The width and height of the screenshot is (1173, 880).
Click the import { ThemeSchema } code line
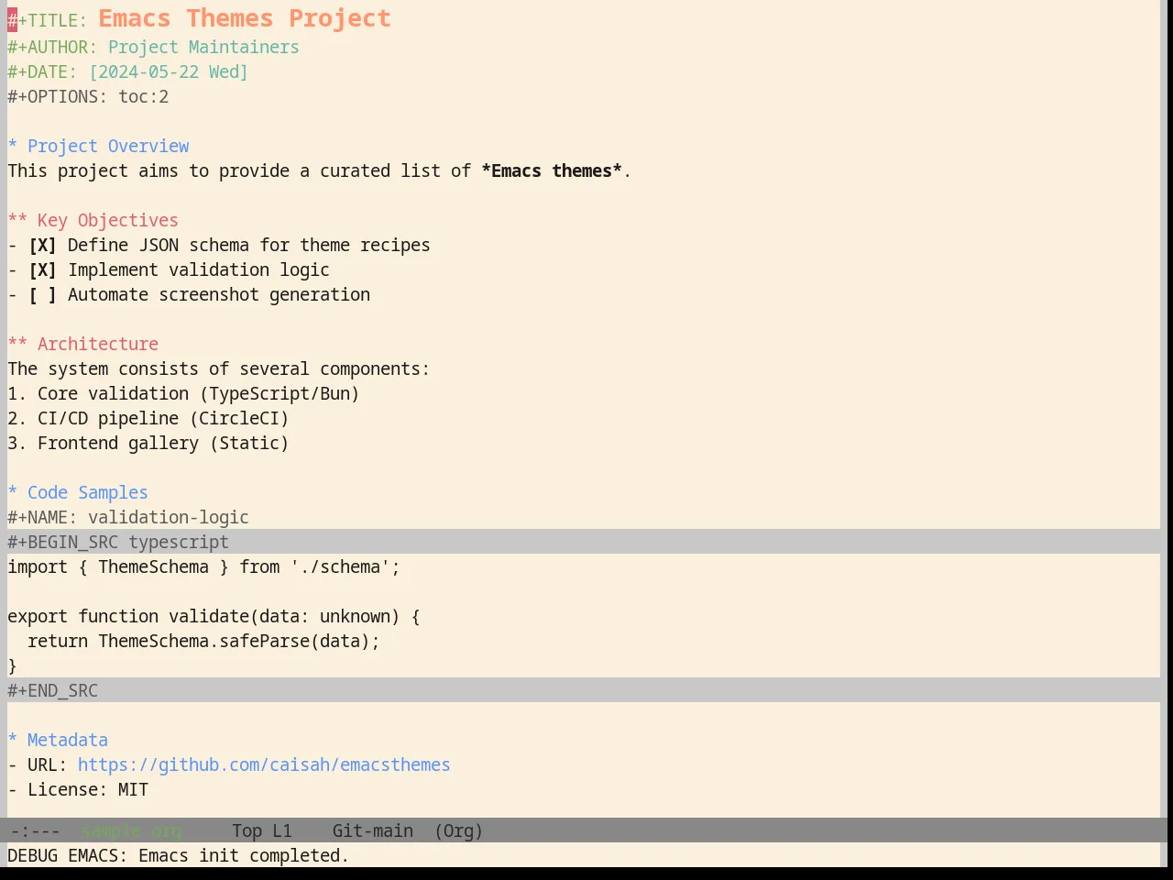(x=203, y=567)
